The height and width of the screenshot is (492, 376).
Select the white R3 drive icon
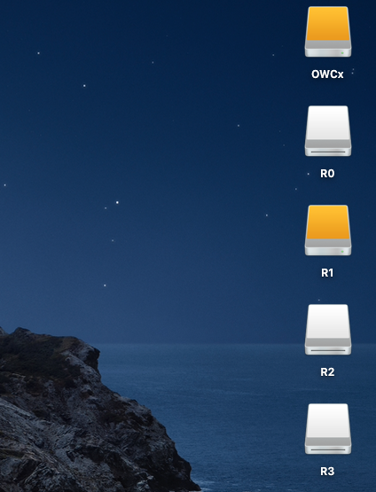point(328,429)
